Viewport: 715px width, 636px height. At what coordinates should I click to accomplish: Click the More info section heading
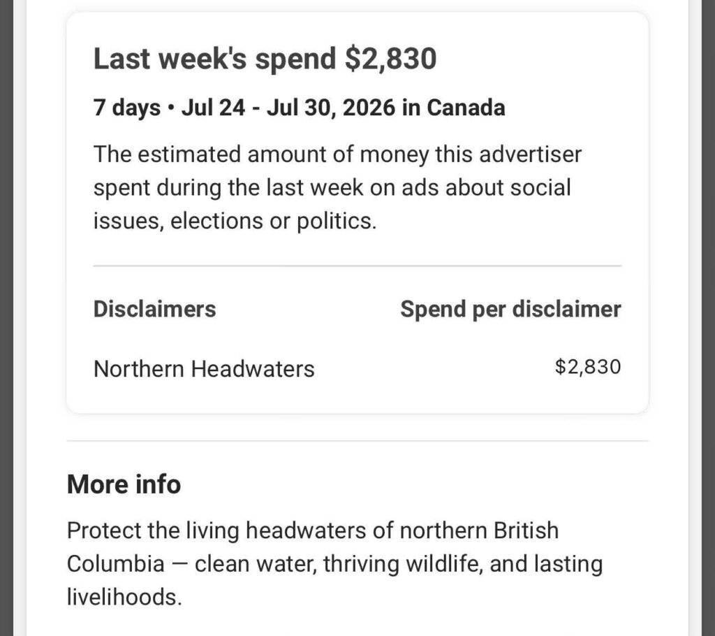pyautogui.click(x=124, y=484)
